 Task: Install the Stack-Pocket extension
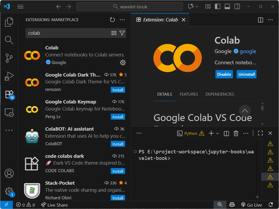coord(118,198)
